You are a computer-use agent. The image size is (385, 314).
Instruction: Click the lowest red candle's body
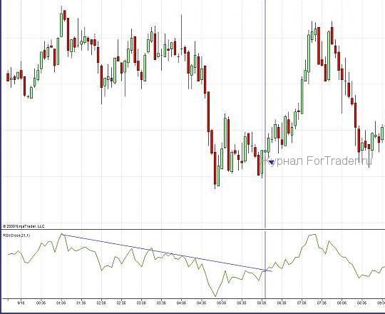215,168
